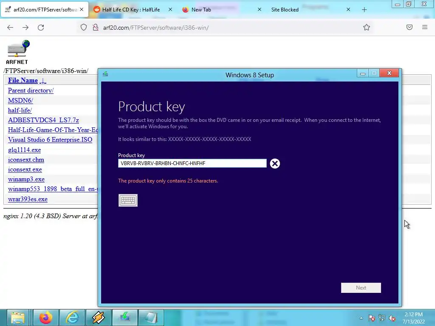Viewport: 435px width, 326px height.
Task: Click the ARFNET server logo
Action: pos(17,52)
